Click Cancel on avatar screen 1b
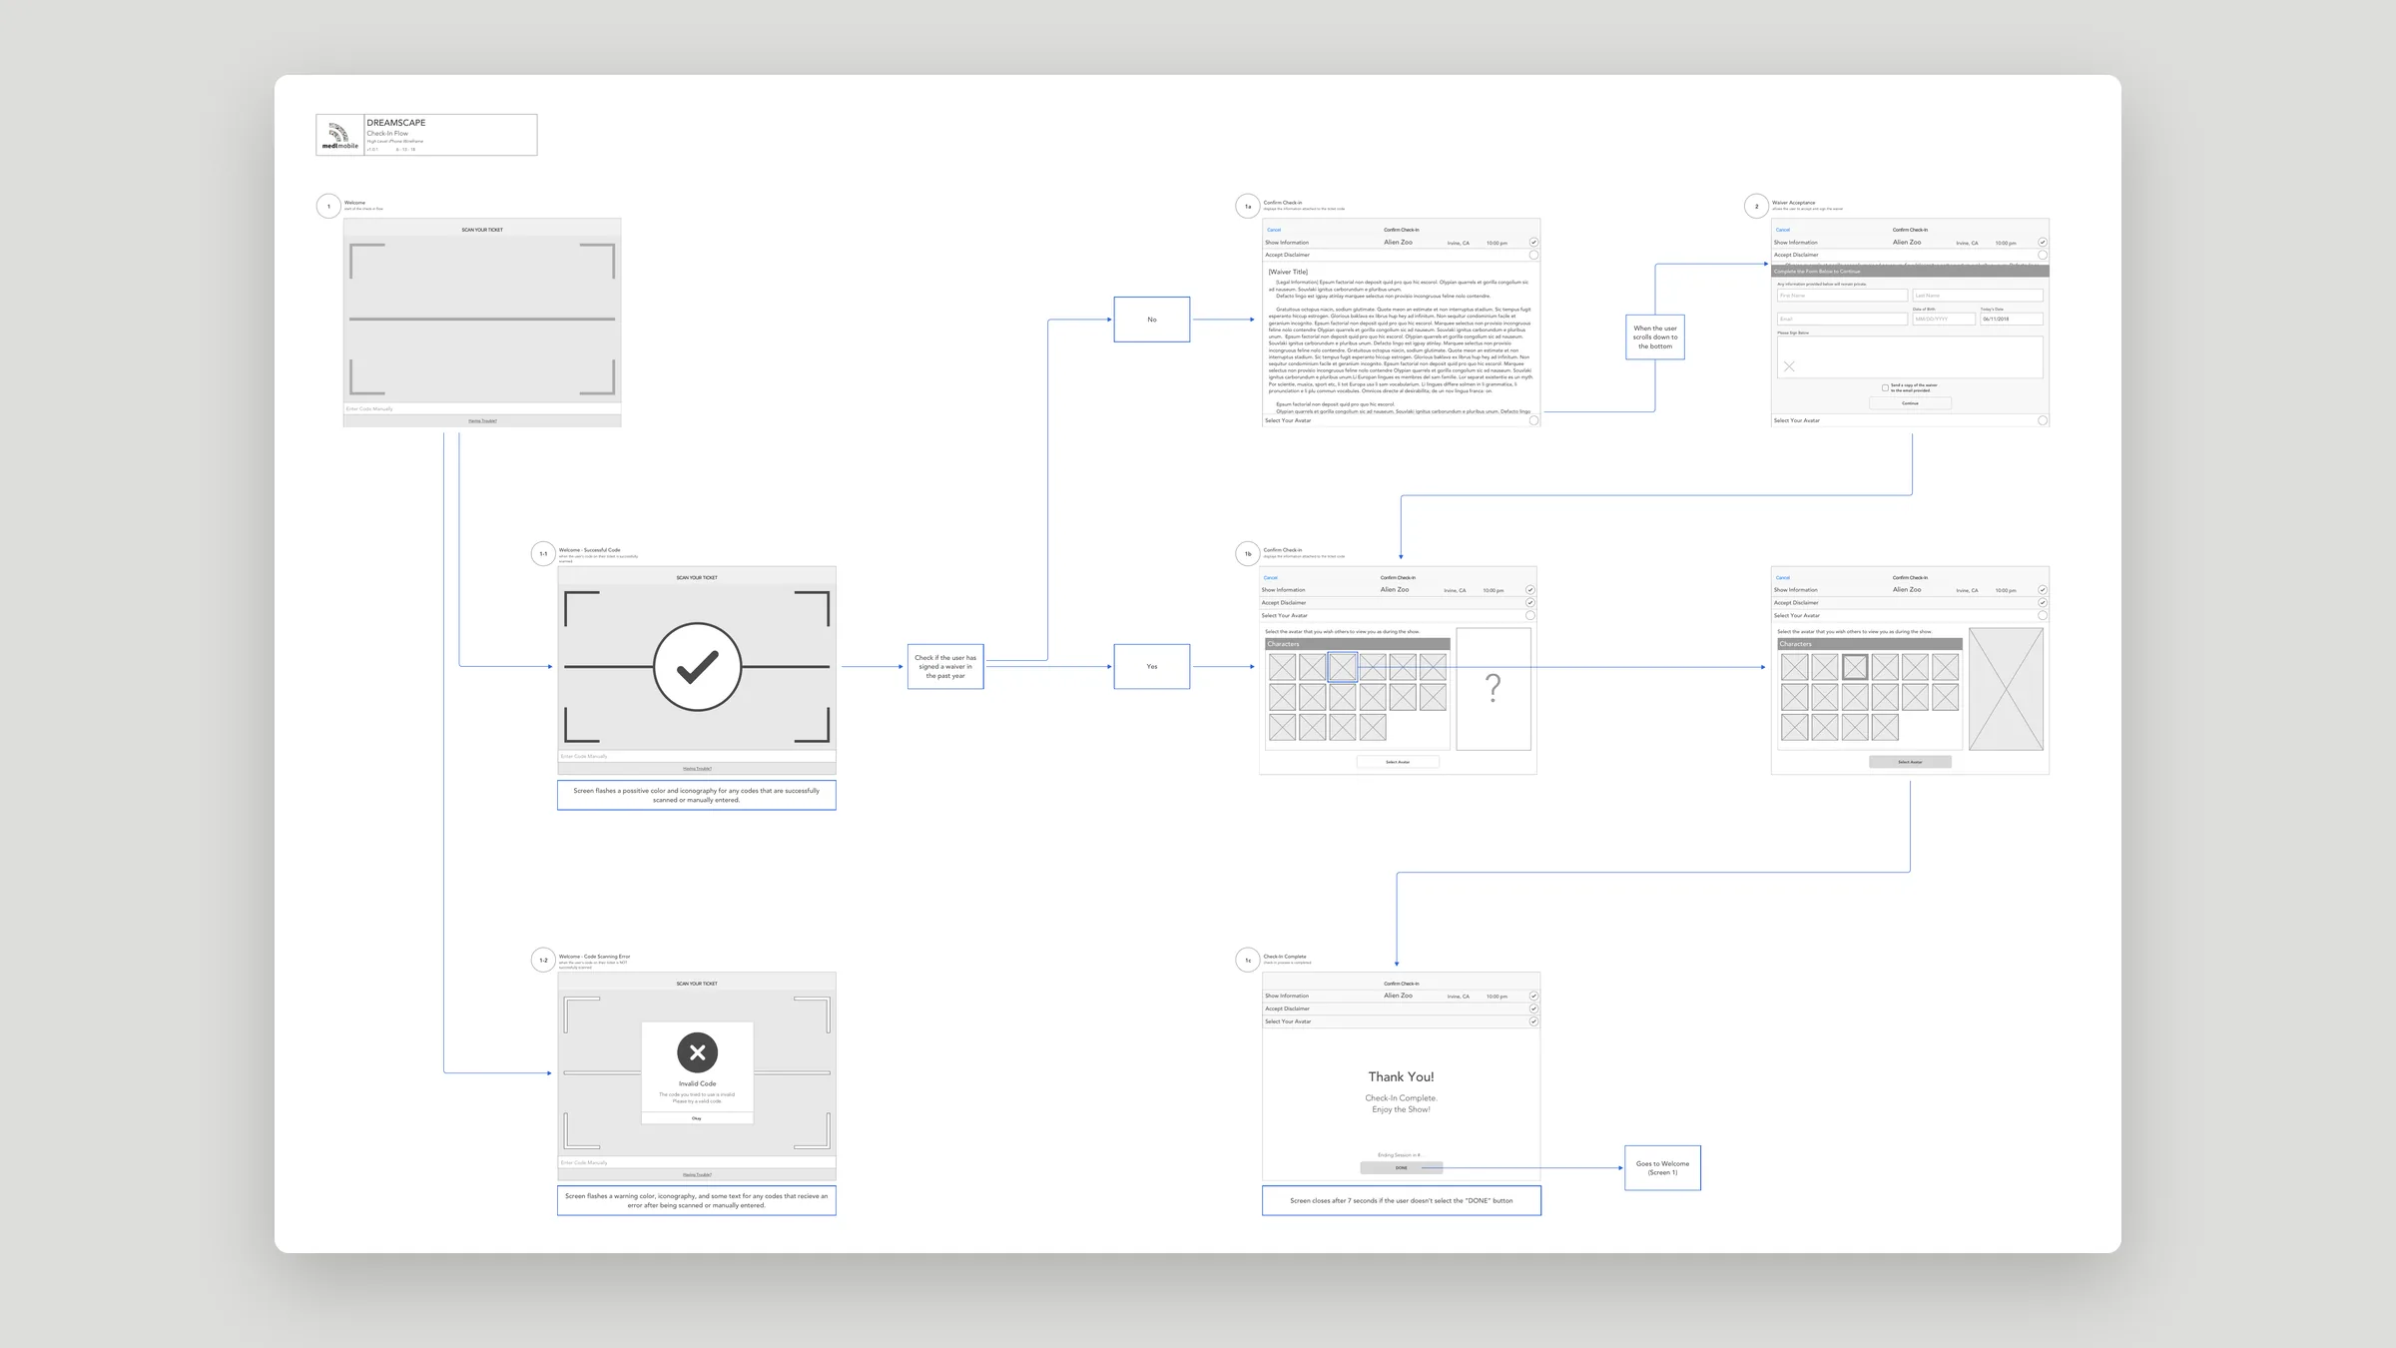The image size is (2396, 1348). point(1271,577)
